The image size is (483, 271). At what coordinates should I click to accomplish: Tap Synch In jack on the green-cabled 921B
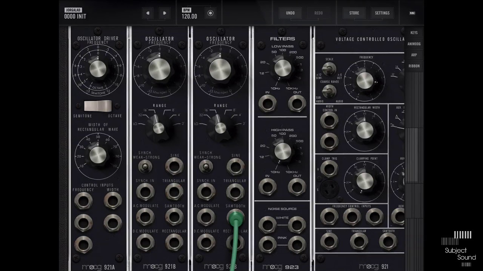coord(206,192)
